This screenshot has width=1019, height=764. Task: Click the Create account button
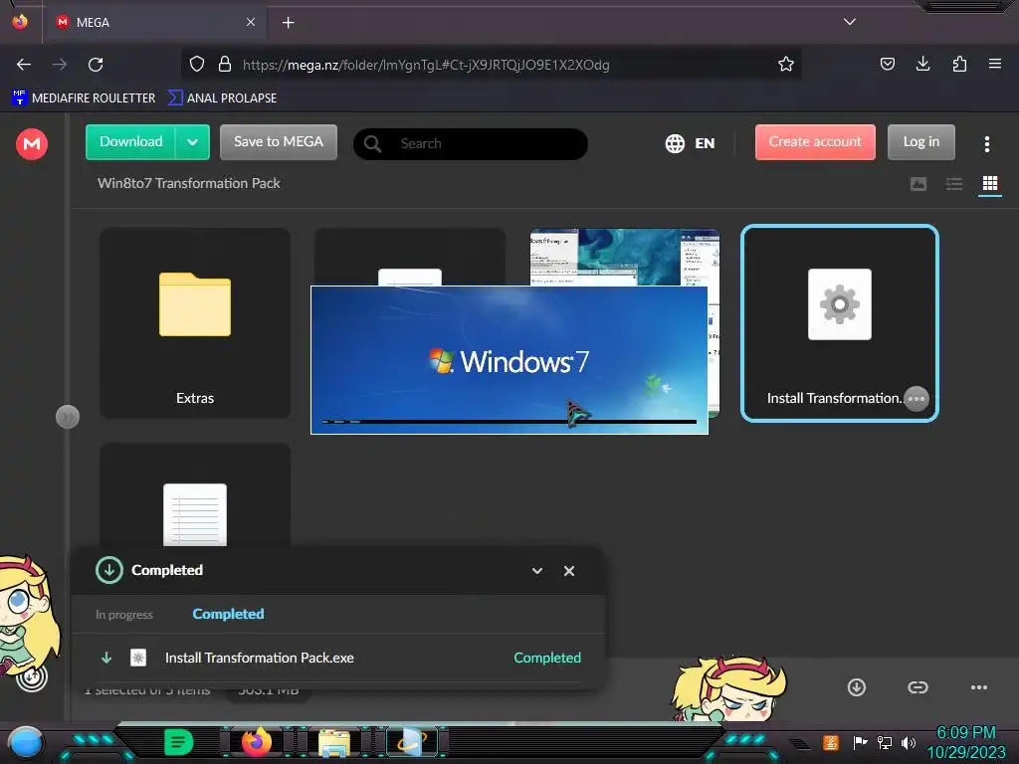click(815, 141)
